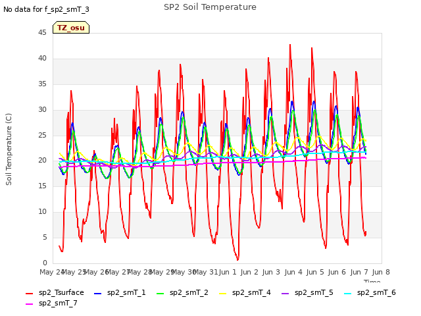
Task: Click the Jun 8 x-axis tick label
Action: pos(381,272)
